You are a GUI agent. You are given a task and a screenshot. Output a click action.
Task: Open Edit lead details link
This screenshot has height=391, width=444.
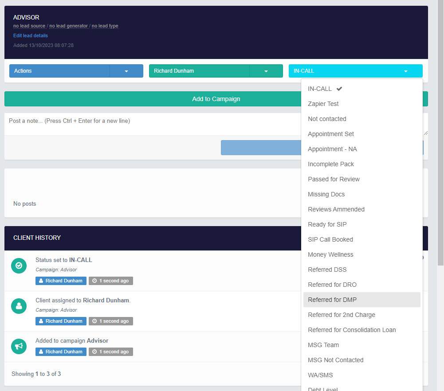(31, 35)
